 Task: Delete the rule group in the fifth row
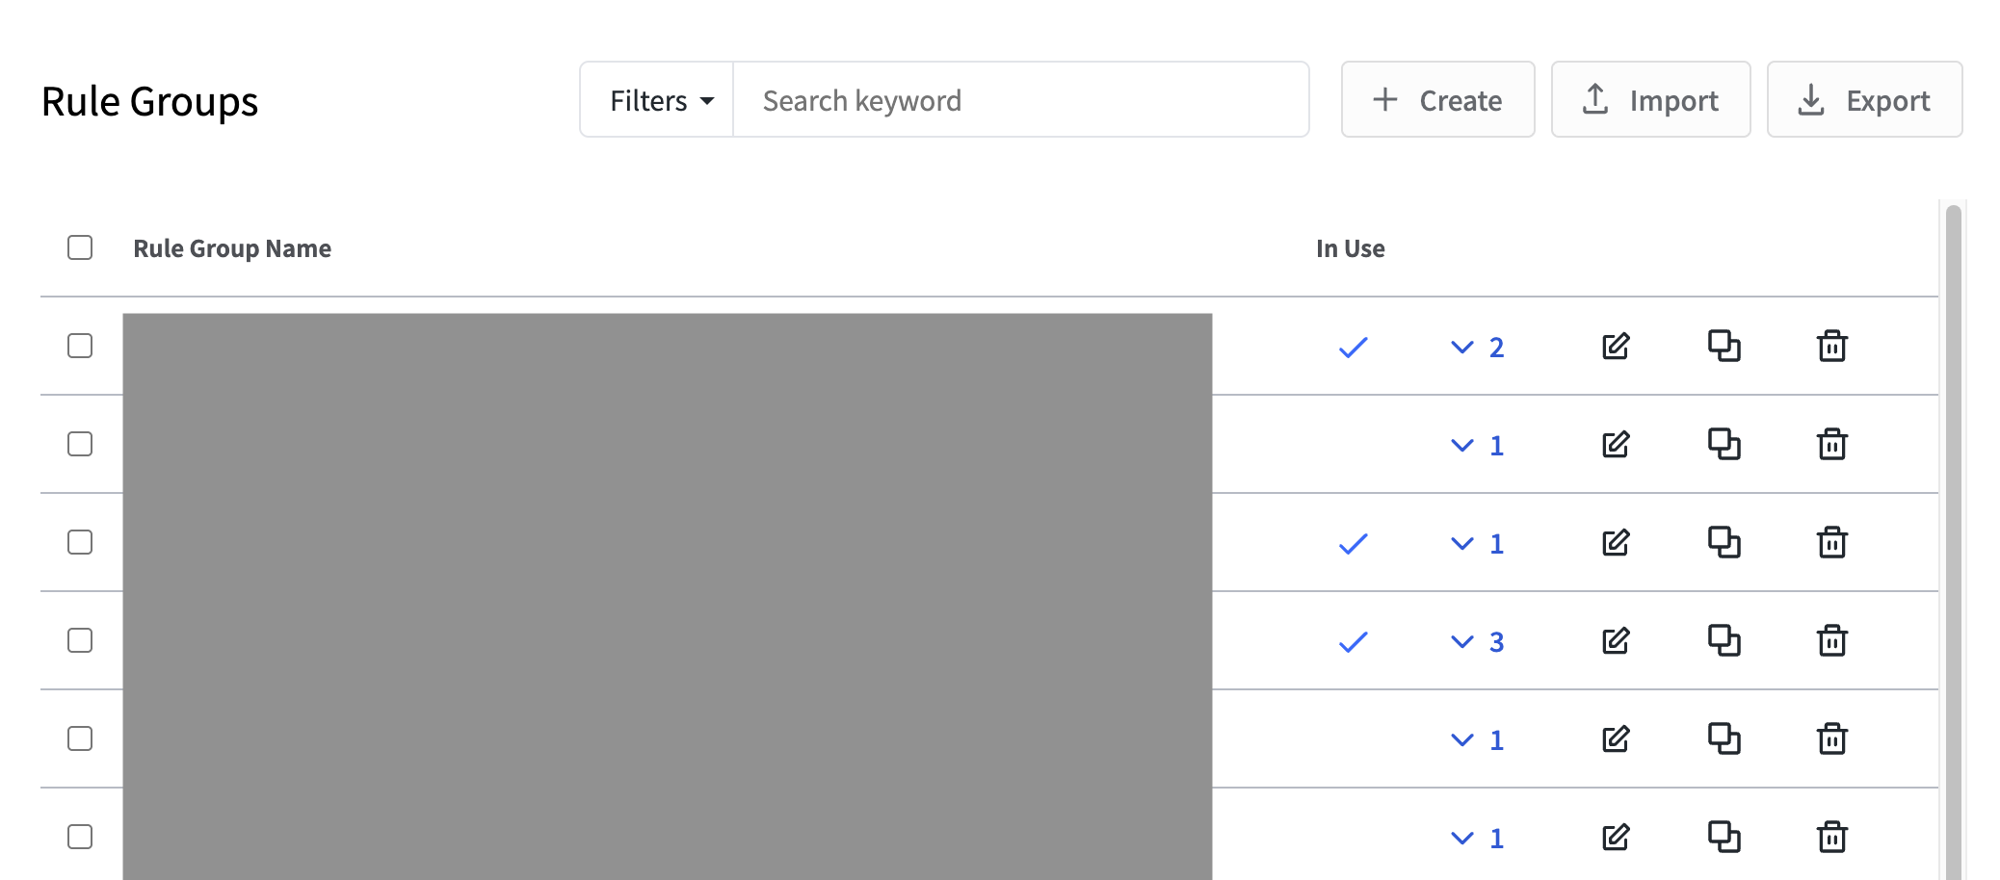[x=1832, y=739]
